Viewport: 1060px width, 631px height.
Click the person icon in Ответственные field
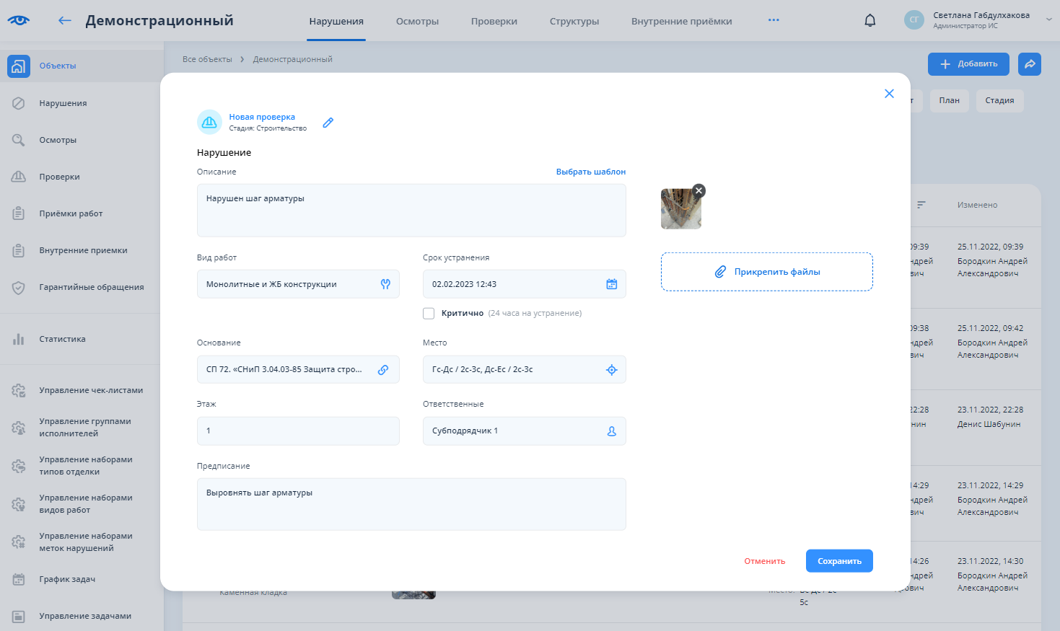(611, 431)
